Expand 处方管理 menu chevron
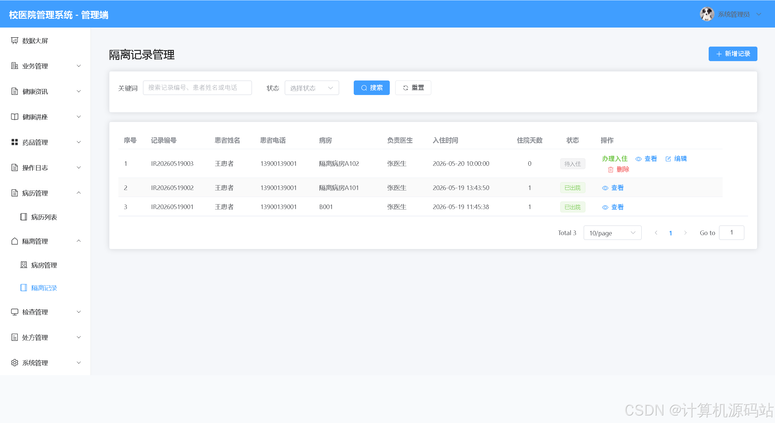 pyautogui.click(x=79, y=337)
